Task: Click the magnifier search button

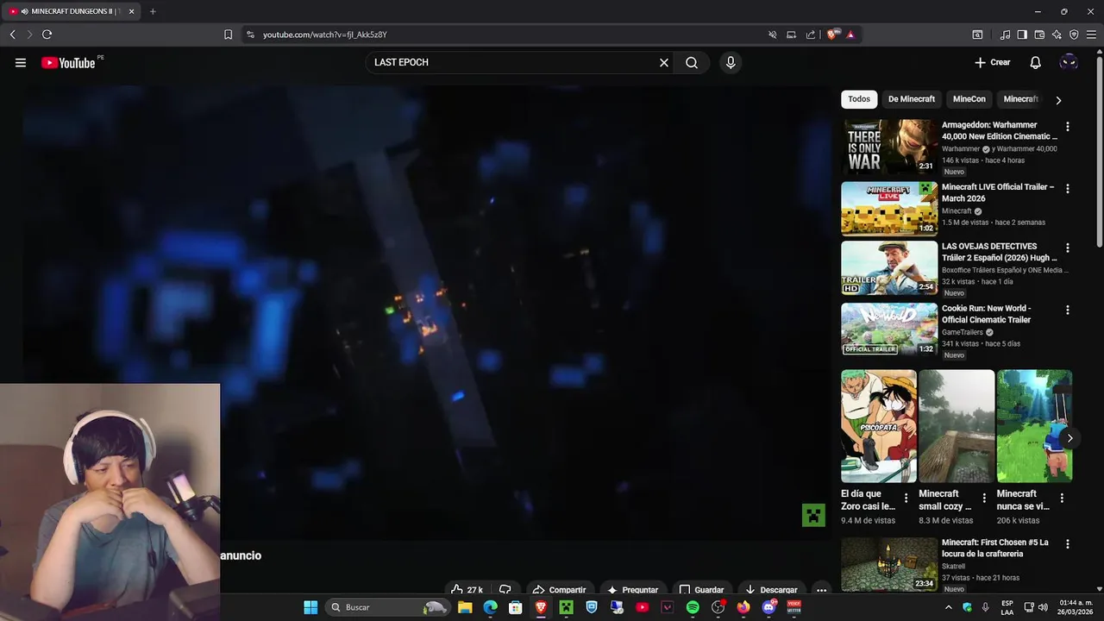Action: (692, 62)
